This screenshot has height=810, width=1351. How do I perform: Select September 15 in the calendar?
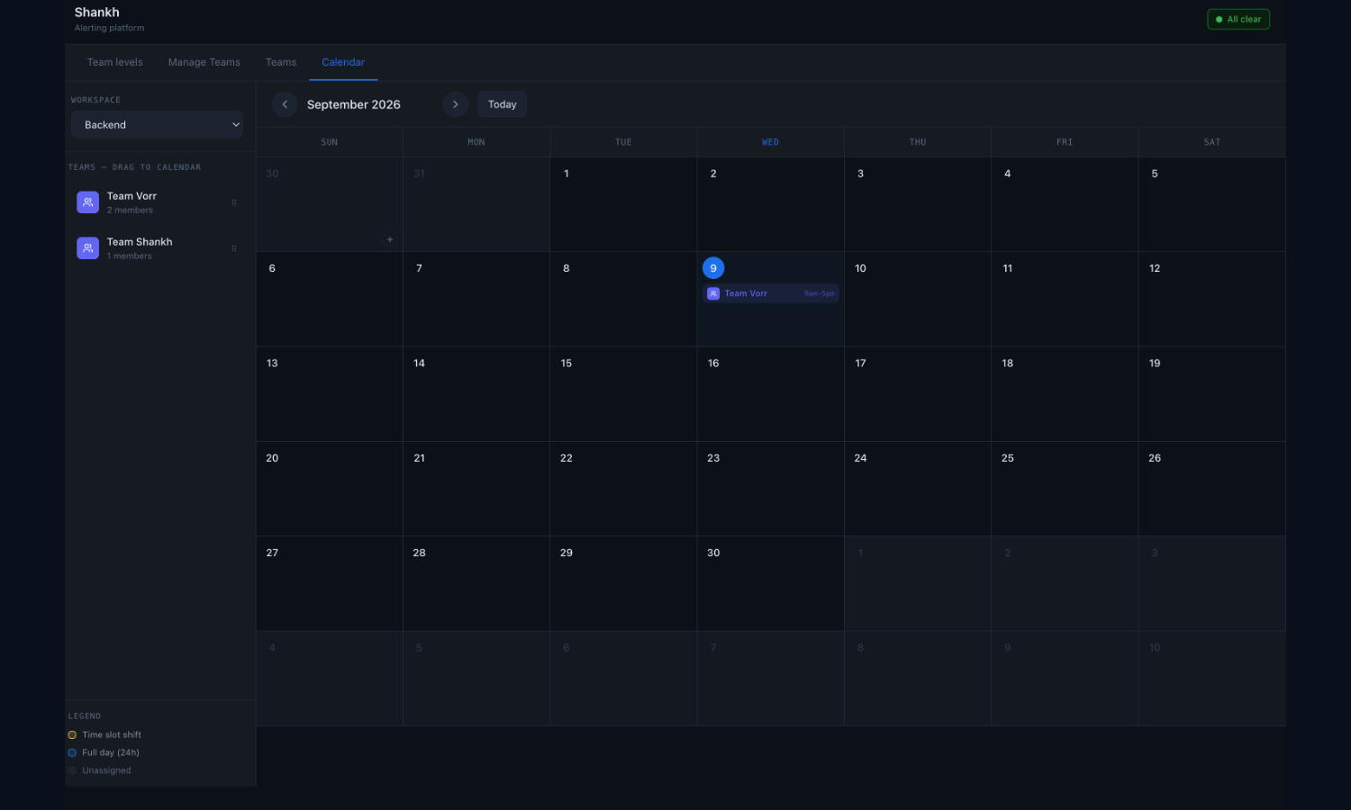pyautogui.click(x=623, y=394)
